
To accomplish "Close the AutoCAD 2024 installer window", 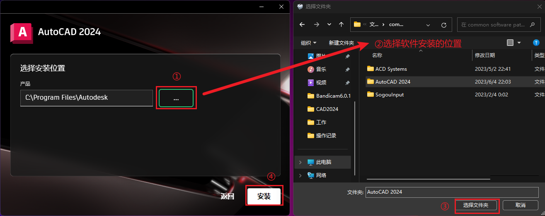I will (x=281, y=7).
